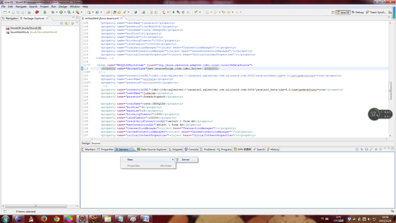
Task: Open the Debug toolbar dropdown arrow
Action: click(57, 12)
